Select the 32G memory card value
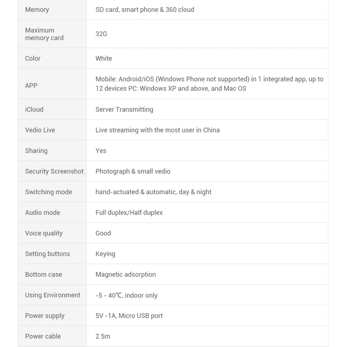Image resolution: width=347 pixels, height=347 pixels. coord(101,34)
